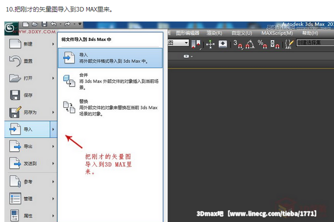Viewport: 334px width, 222px height.
Task: Click the Use Pivot Point Center icon
Action: tap(196, 44)
